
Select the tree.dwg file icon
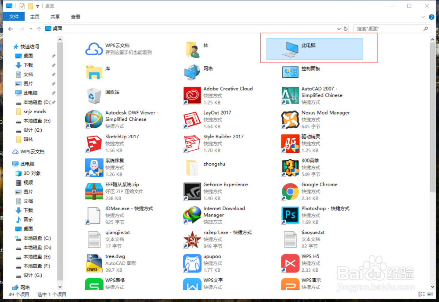tap(94, 263)
